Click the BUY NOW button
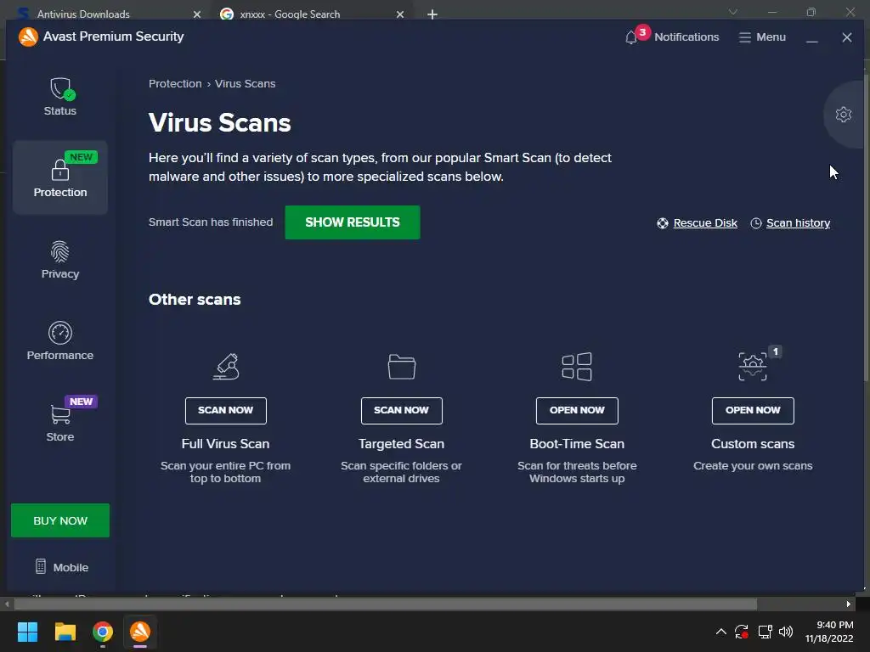 point(60,520)
